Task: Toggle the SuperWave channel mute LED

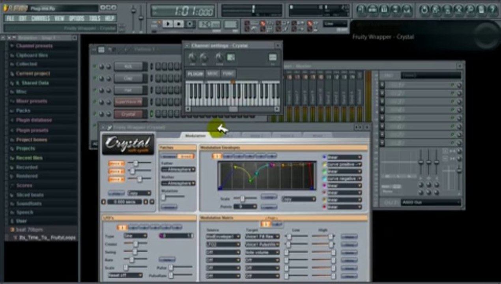Action: 95,102
